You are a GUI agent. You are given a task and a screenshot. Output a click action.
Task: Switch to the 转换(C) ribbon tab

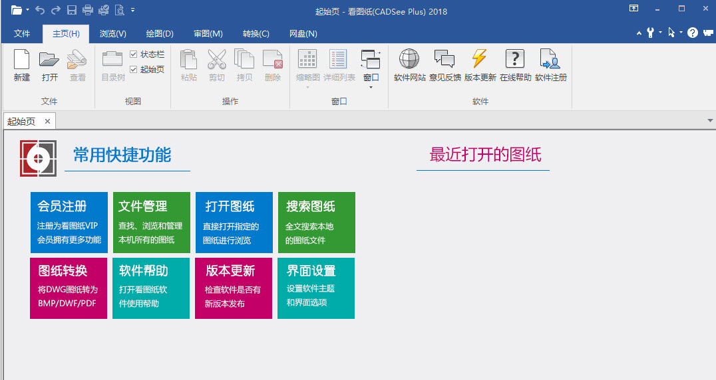(256, 34)
